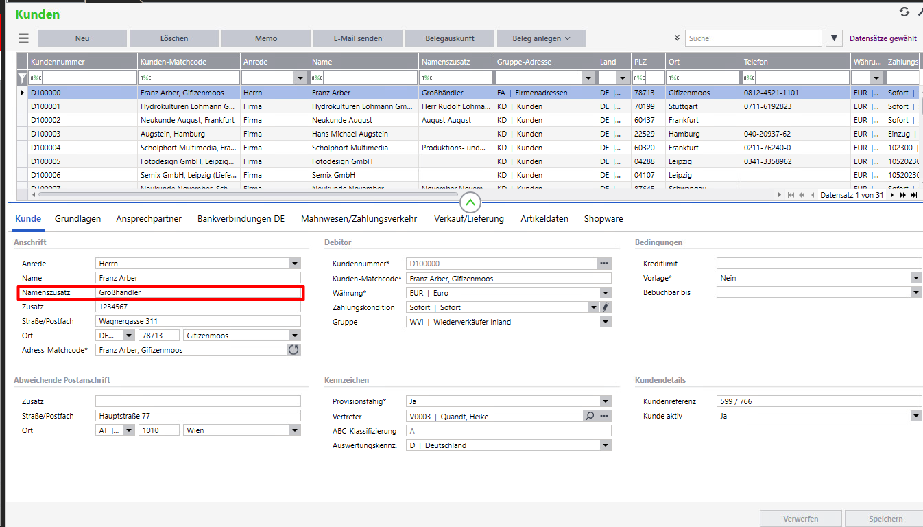Edit Zahlungskondition with the pencil icon
923x527 pixels.
pos(606,307)
